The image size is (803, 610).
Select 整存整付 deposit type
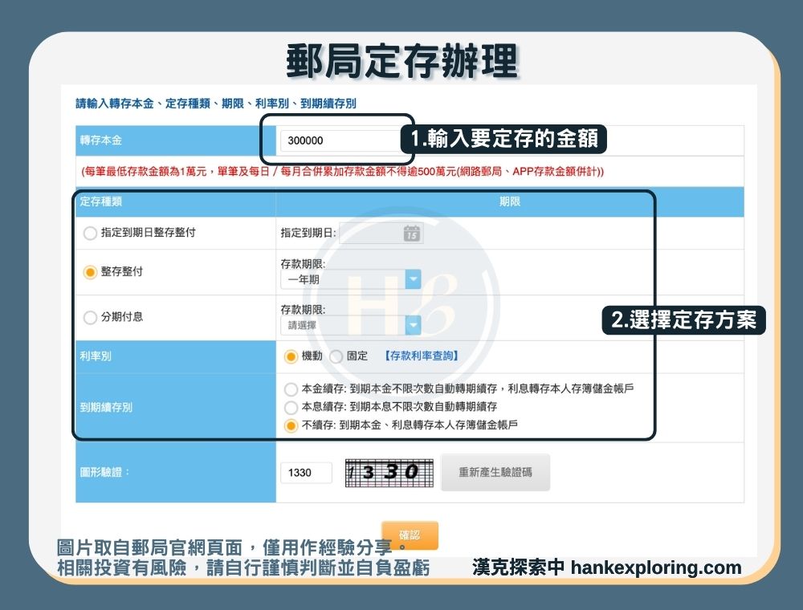(90, 272)
